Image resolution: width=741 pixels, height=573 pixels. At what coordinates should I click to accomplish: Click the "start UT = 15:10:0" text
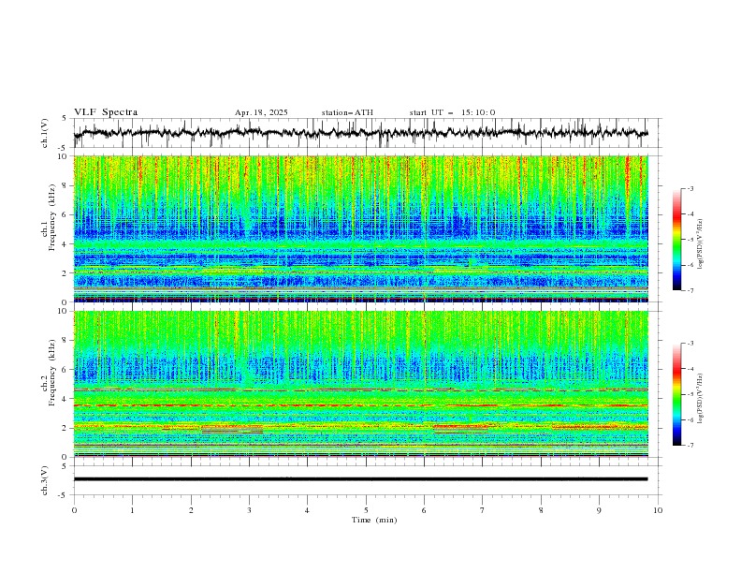click(452, 112)
